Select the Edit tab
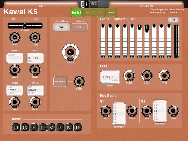 coord(76,13)
